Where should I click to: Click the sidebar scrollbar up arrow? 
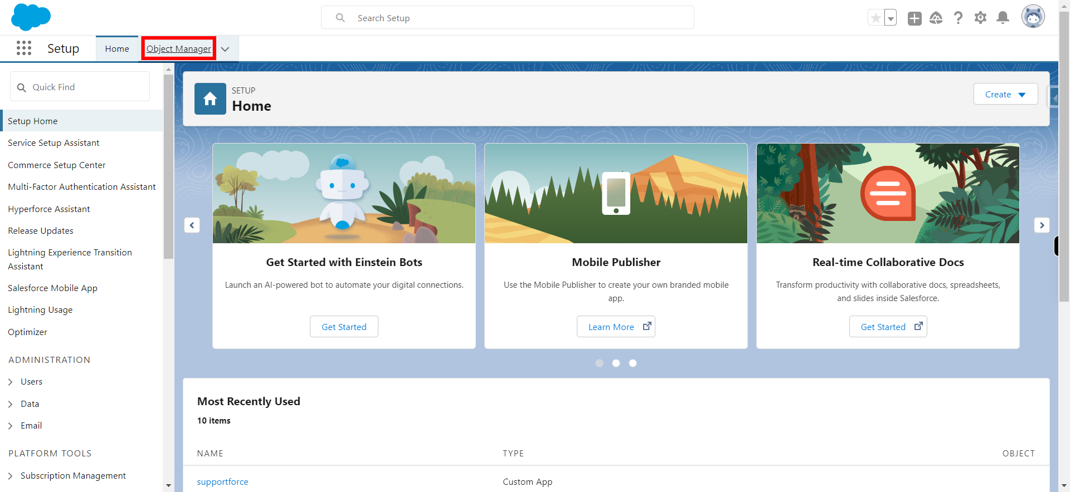(168, 70)
